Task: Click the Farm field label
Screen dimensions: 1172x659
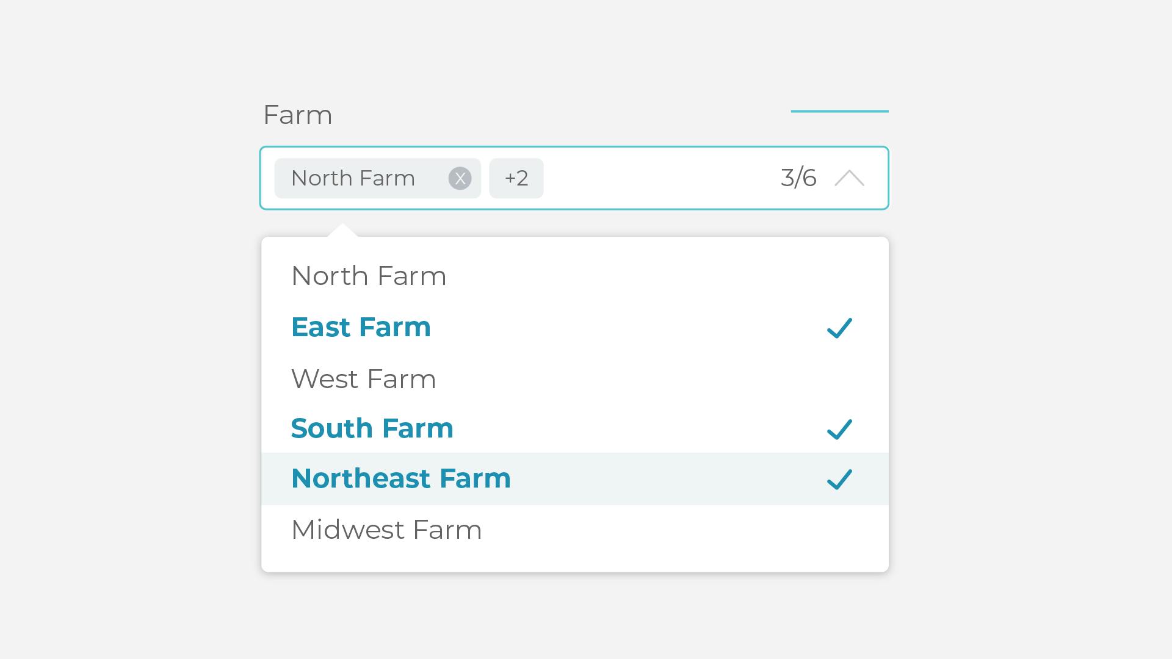Action: point(297,115)
